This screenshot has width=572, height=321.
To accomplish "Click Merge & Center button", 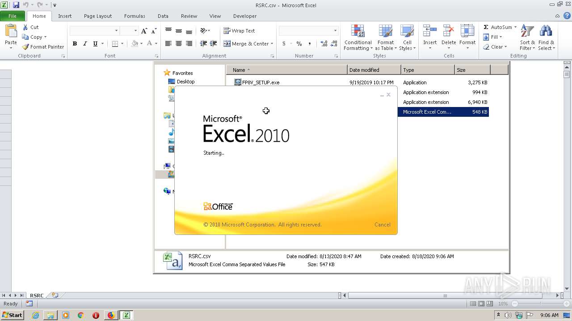I will pyautogui.click(x=248, y=44).
